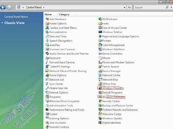Open the Mouse settings icon
Image resolution: width=173 pixels, height=129 pixels.
tap(100, 58)
